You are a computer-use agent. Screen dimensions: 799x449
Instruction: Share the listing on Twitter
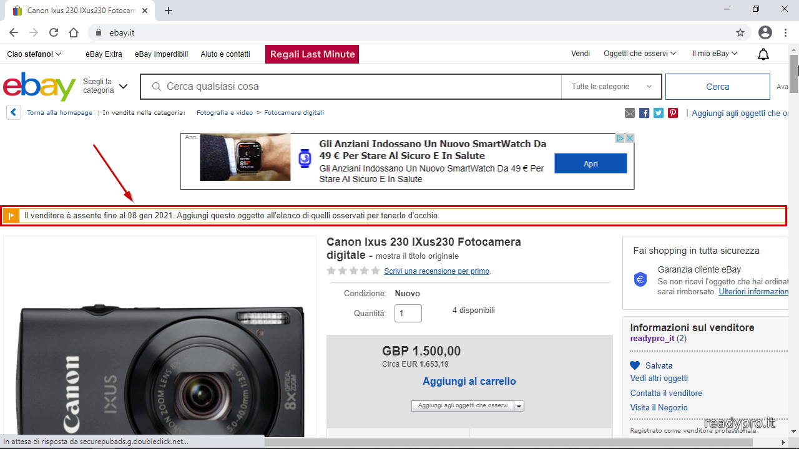659,113
